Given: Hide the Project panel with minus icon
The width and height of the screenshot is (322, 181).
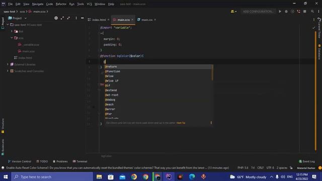Looking at the screenshot, I should coord(83,18).
